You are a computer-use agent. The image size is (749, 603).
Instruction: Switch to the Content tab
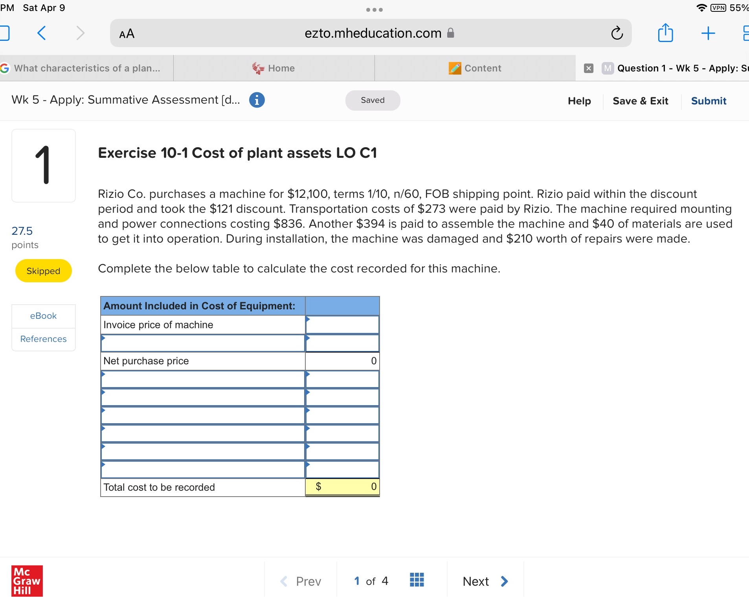click(x=475, y=68)
